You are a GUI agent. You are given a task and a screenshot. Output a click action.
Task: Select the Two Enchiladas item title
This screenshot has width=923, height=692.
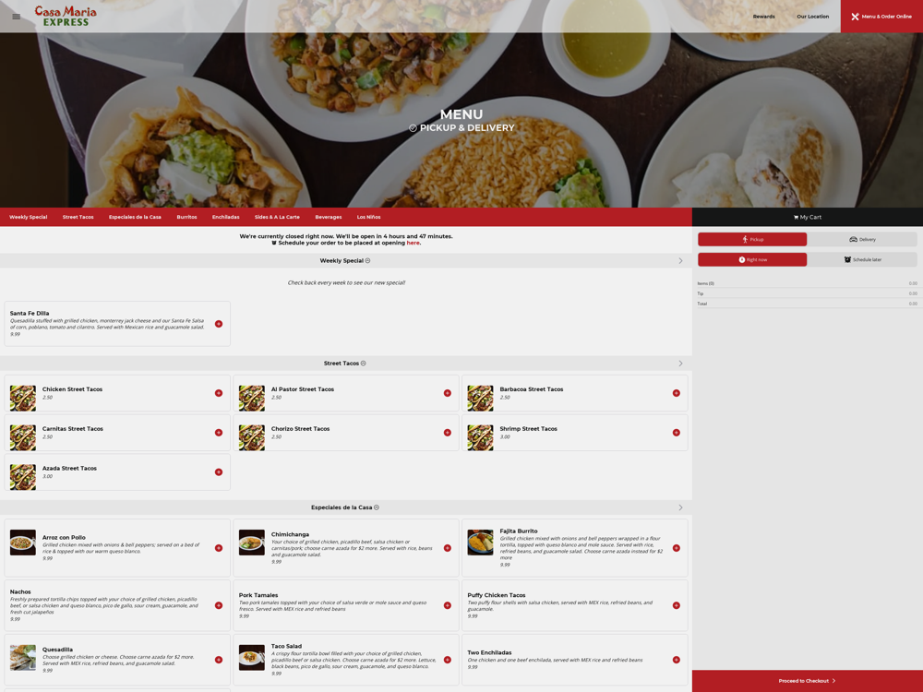[x=489, y=652]
